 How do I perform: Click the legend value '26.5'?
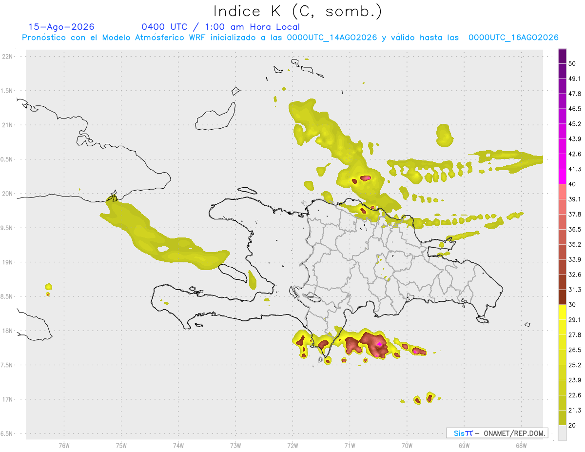tap(575, 350)
